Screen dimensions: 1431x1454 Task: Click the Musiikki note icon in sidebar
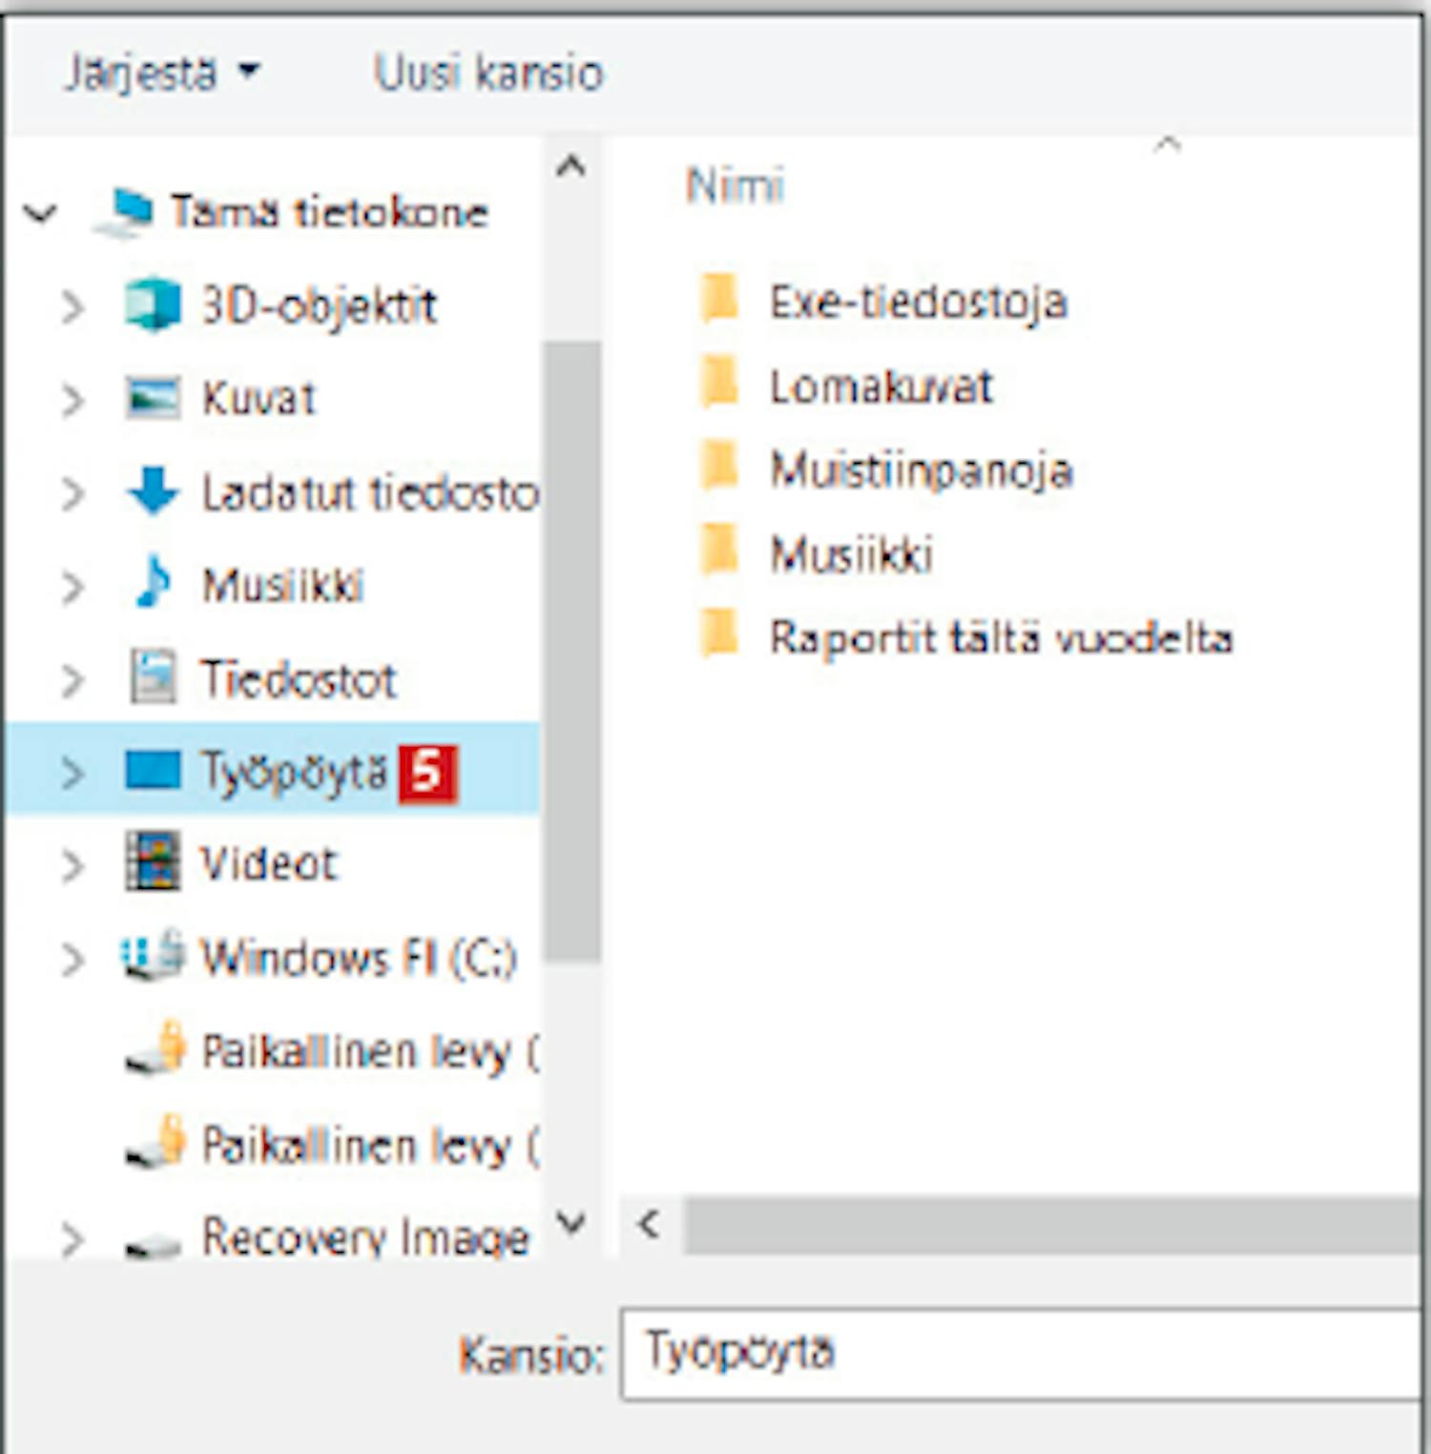153,584
